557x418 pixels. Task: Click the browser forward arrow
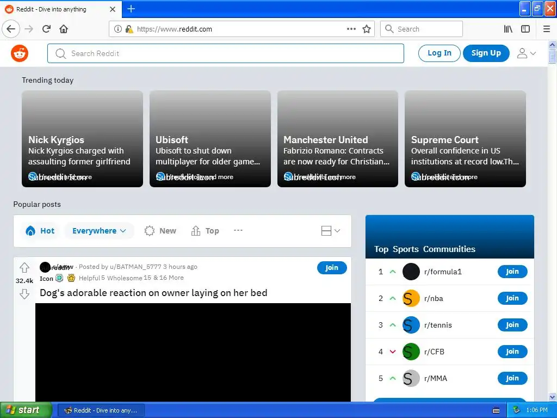pyautogui.click(x=29, y=29)
